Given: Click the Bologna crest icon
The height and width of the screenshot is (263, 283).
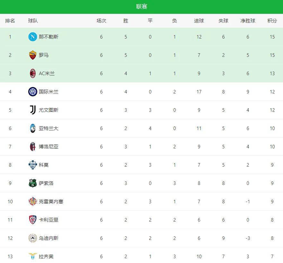Looking at the screenshot, I should [x=33, y=147].
